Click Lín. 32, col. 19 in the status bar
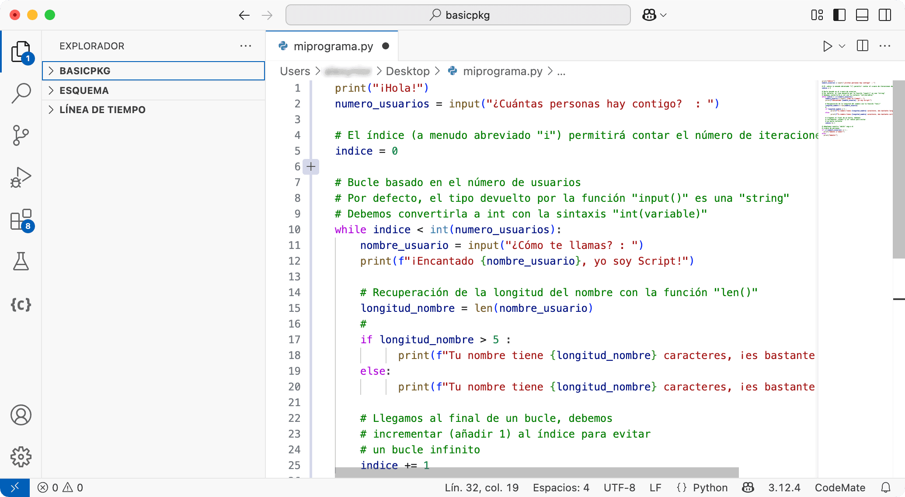The image size is (905, 497). click(x=482, y=487)
